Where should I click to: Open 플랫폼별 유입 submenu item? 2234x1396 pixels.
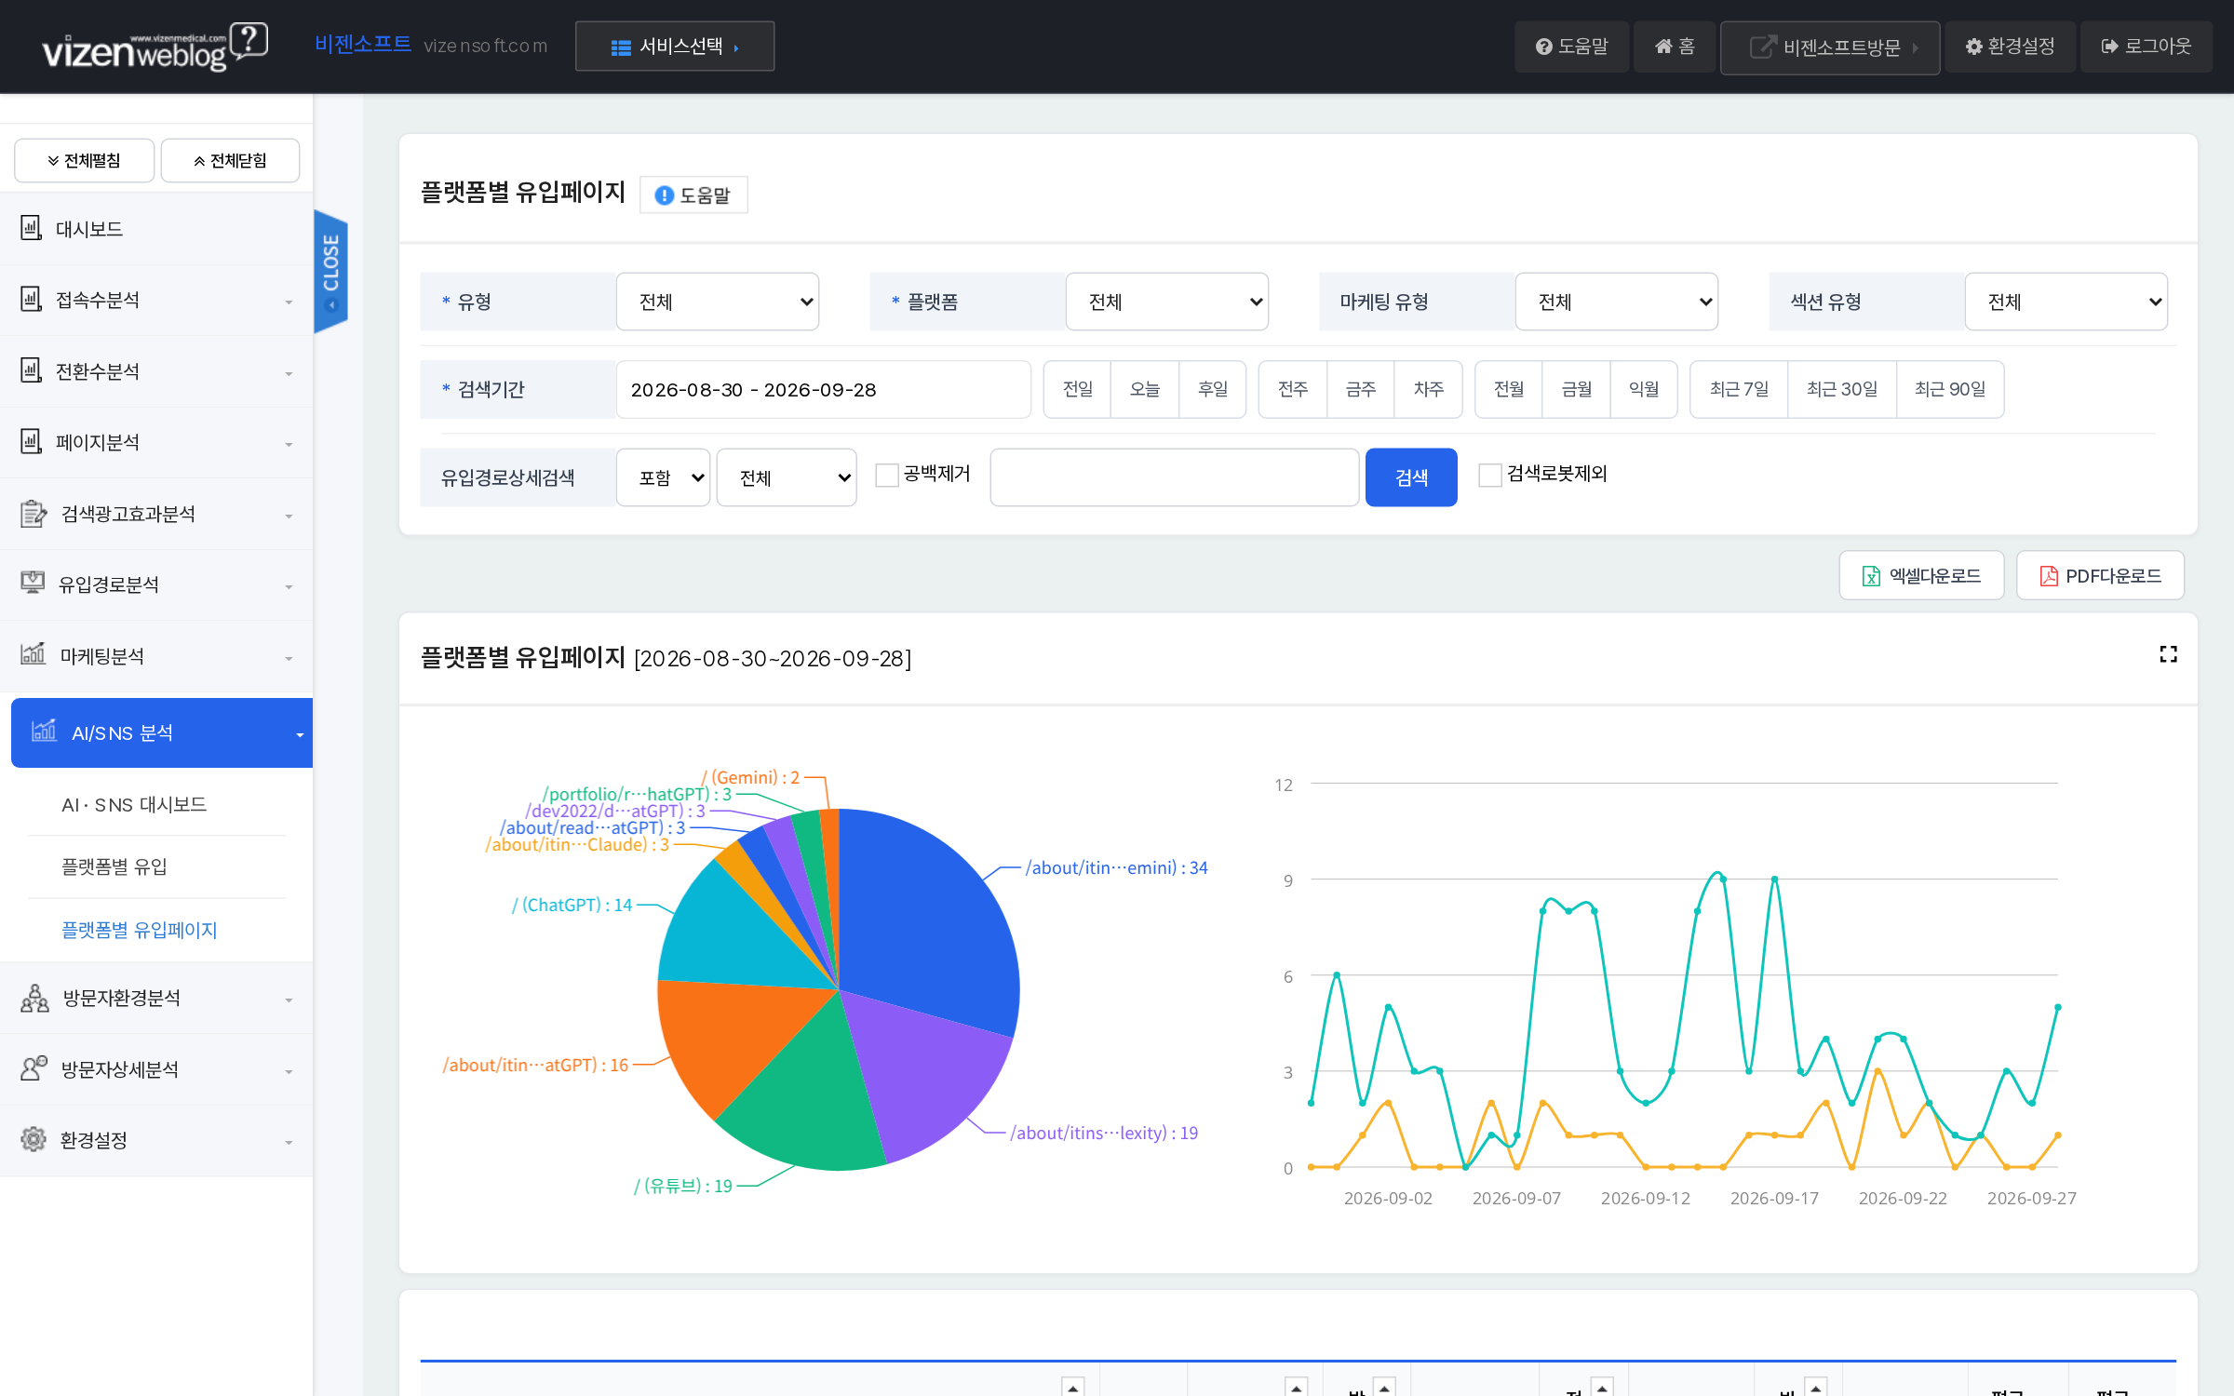(x=114, y=866)
